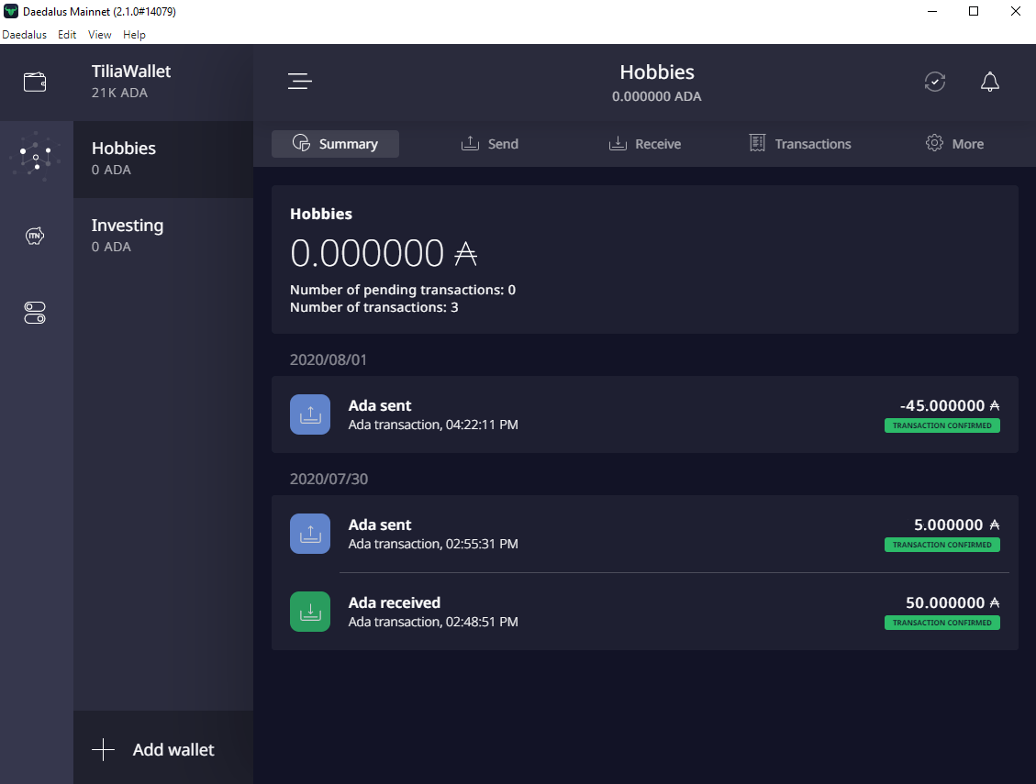This screenshot has height=784, width=1036.
Task: Click the 2020/07/30 date heading
Action: click(x=329, y=479)
